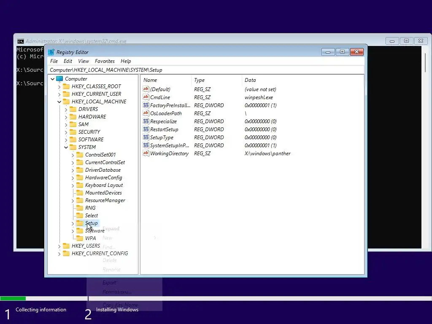Viewport: 432px width, 324px height.
Task: Maximize the Registry Editor window
Action: (342, 52)
